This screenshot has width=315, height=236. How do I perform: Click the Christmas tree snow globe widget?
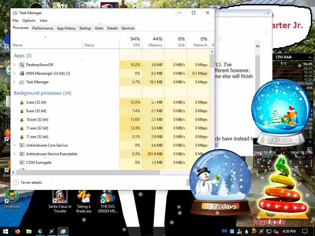(x=281, y=112)
